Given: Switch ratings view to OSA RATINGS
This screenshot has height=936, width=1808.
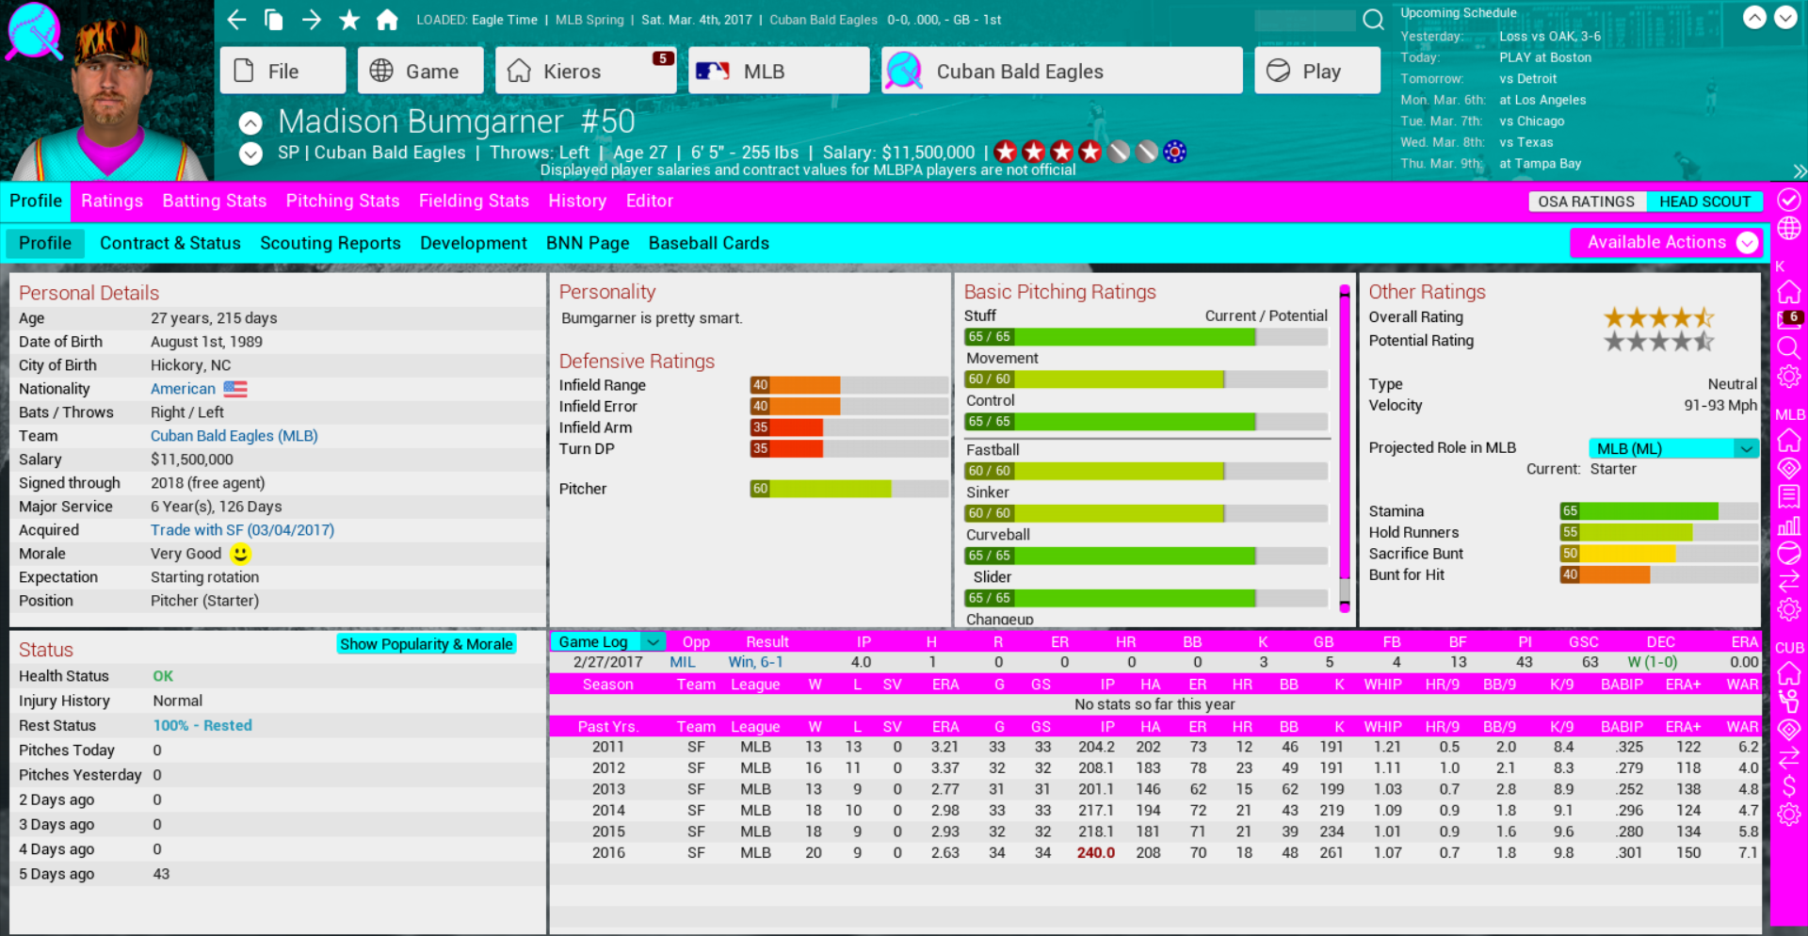Looking at the screenshot, I should (x=1586, y=202).
